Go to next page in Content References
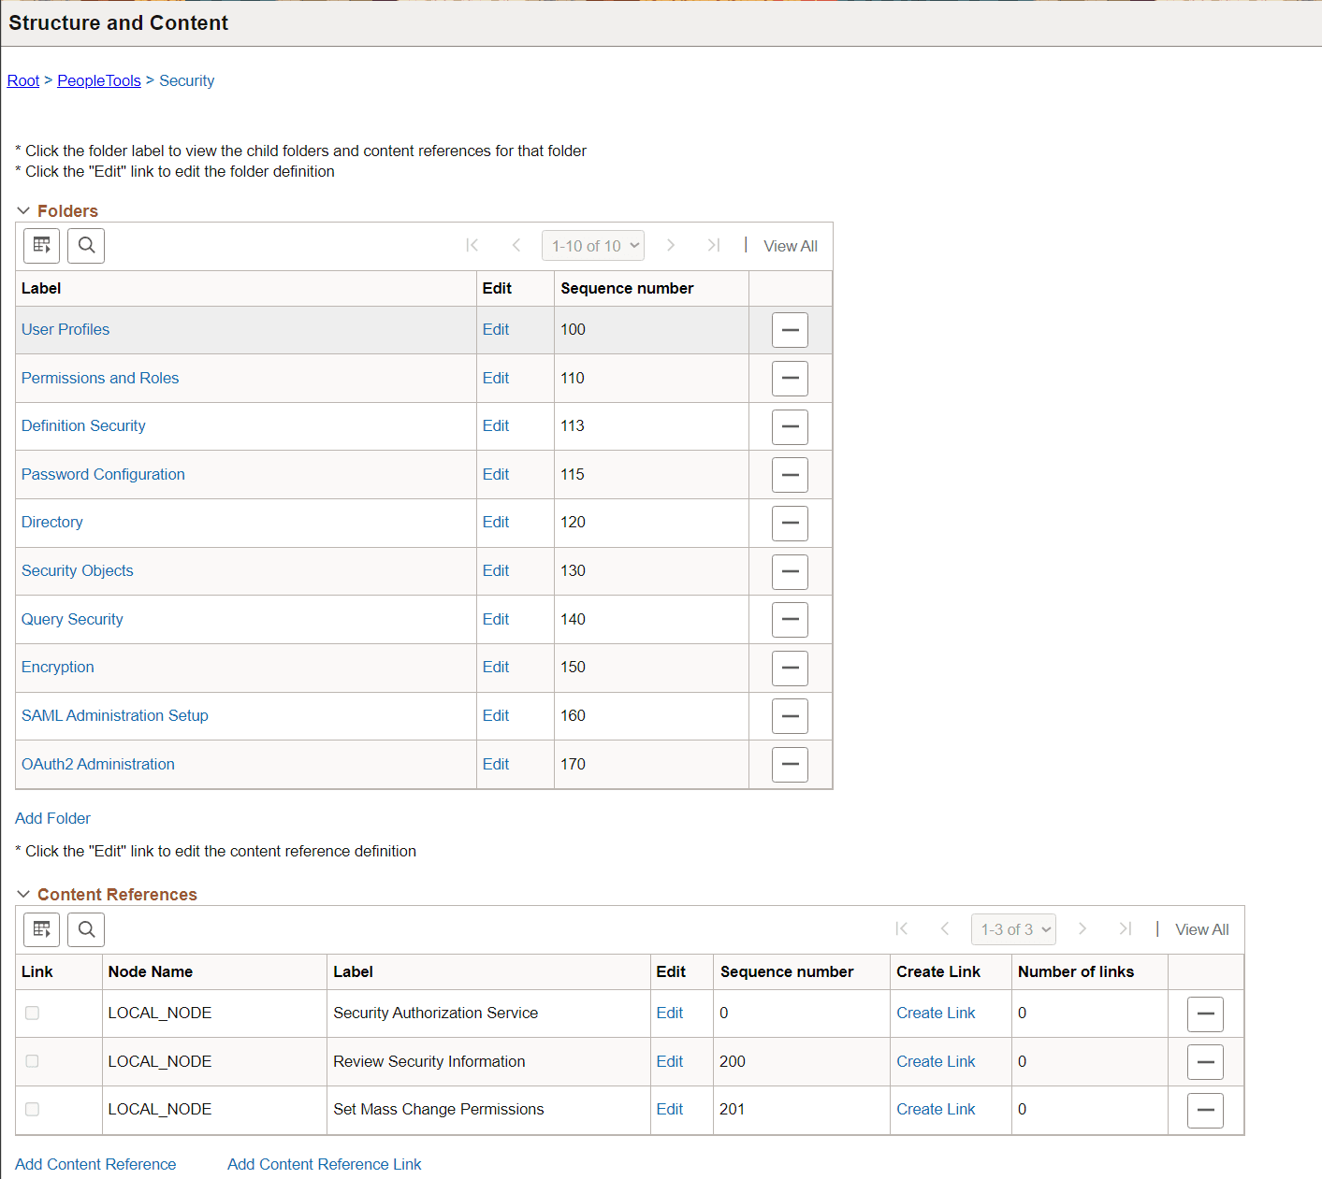The width and height of the screenshot is (1322, 1179). click(1082, 928)
